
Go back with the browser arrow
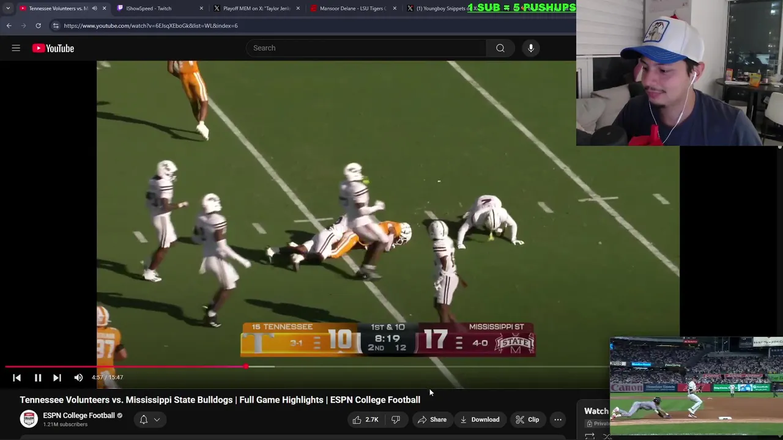point(9,26)
